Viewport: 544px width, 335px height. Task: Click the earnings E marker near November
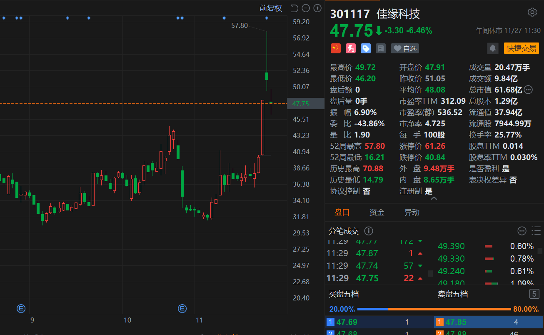pos(182,309)
